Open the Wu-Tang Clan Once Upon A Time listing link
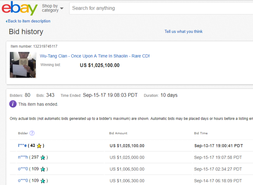The width and height of the screenshot is (253, 185). point(95,56)
